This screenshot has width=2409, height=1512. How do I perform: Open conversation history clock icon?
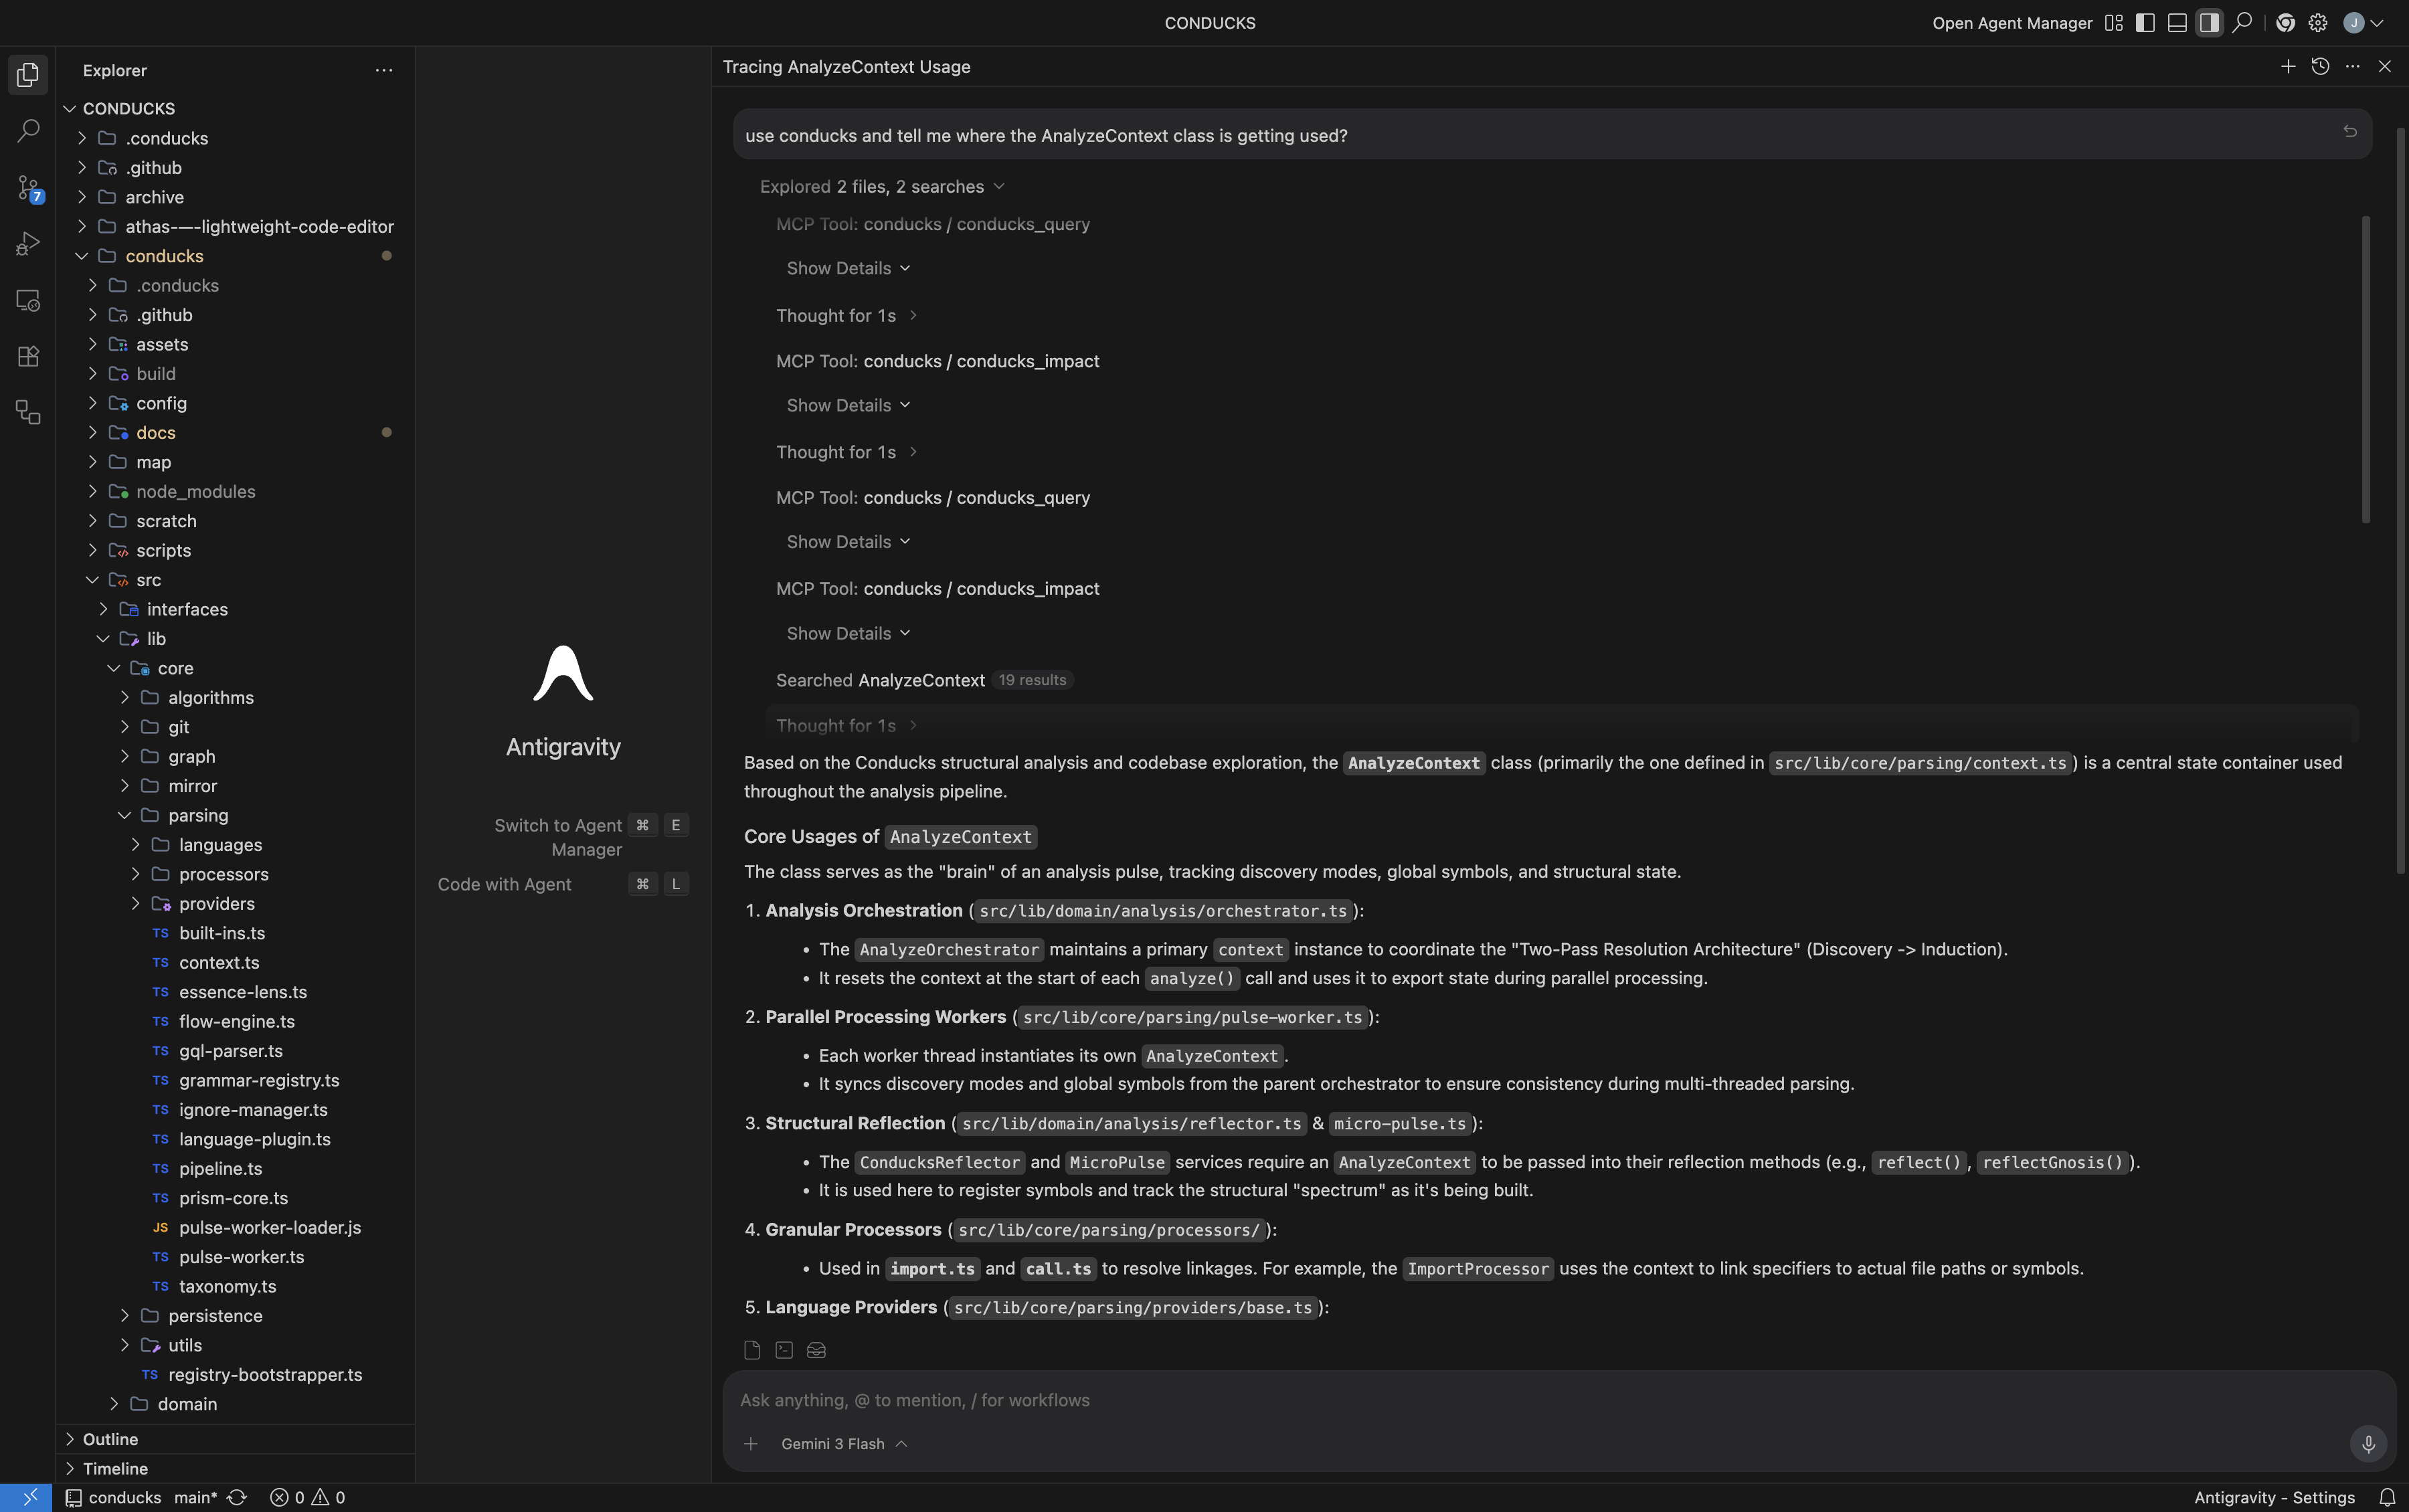click(x=2320, y=66)
